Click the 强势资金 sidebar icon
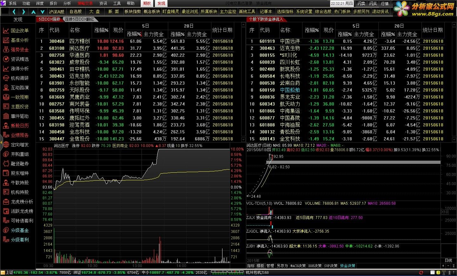 pos(6,50)
